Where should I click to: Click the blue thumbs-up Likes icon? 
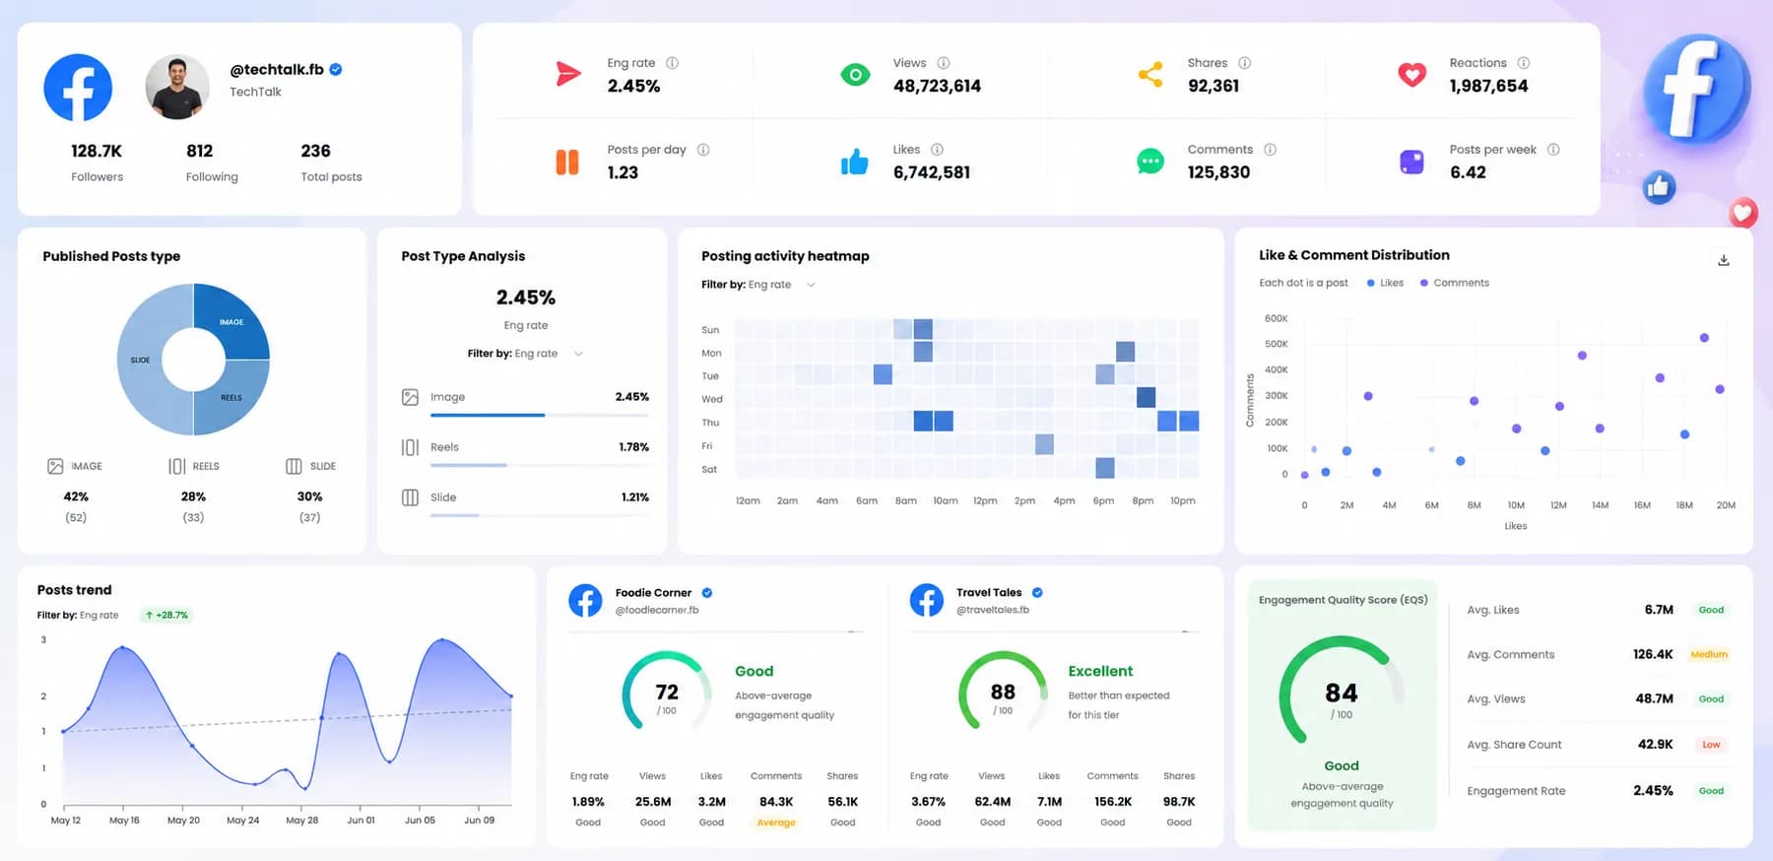click(x=855, y=162)
